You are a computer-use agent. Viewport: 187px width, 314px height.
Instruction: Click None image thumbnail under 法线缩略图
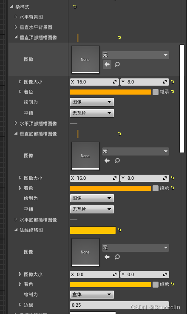click(x=85, y=252)
